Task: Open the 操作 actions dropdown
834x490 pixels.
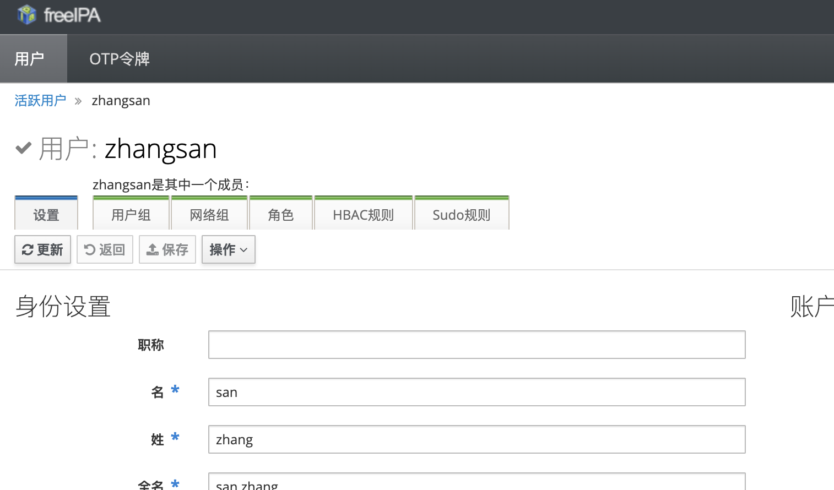Action: click(x=228, y=250)
